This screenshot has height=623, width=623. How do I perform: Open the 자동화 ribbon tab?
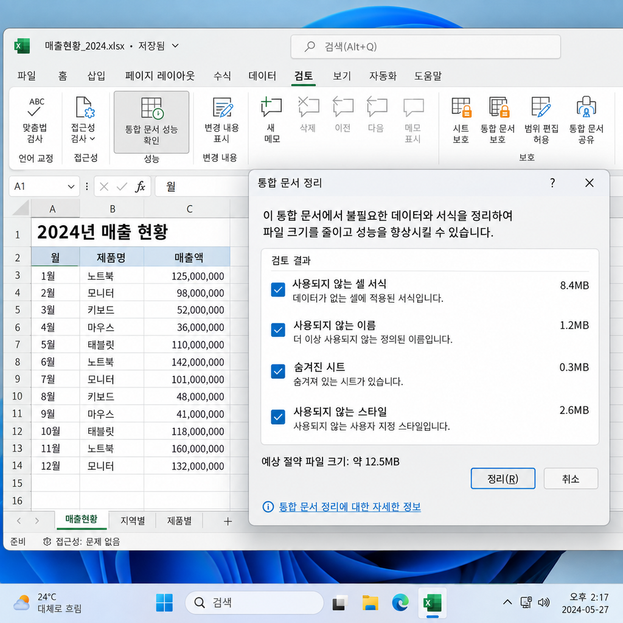(x=383, y=75)
